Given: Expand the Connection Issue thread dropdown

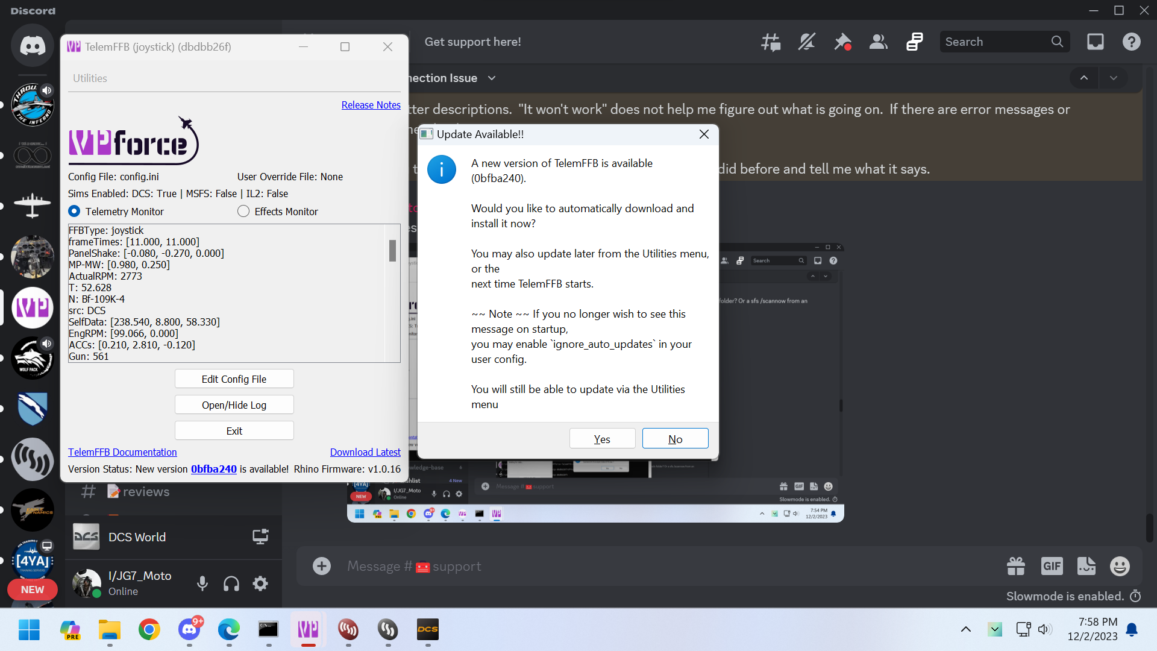Looking at the screenshot, I should (x=492, y=78).
